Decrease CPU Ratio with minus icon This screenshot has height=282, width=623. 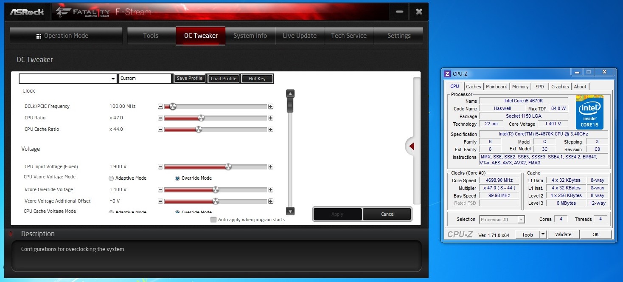(160, 118)
